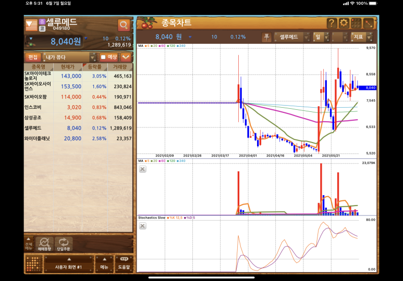Expand 사용자 화면 #1 screen selector
The height and width of the screenshot is (281, 403).
[69, 263]
